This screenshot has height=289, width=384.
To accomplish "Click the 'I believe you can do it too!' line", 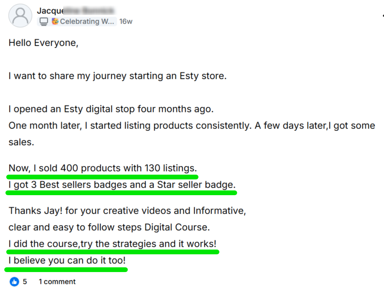I will (67, 260).
